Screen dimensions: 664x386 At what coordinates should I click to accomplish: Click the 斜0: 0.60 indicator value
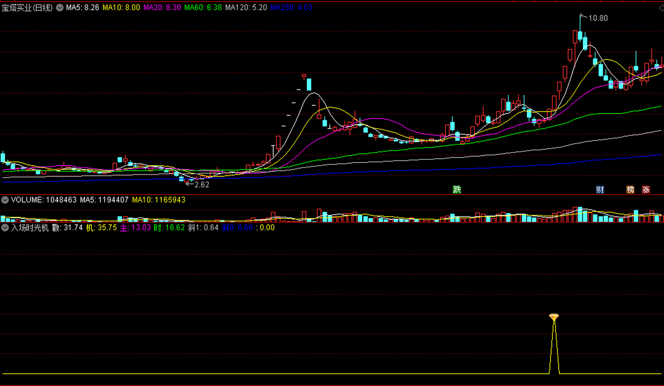click(237, 227)
